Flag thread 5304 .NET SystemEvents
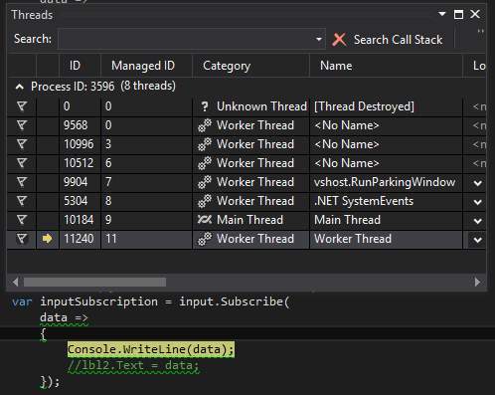This screenshot has height=395, width=495. pos(22,201)
